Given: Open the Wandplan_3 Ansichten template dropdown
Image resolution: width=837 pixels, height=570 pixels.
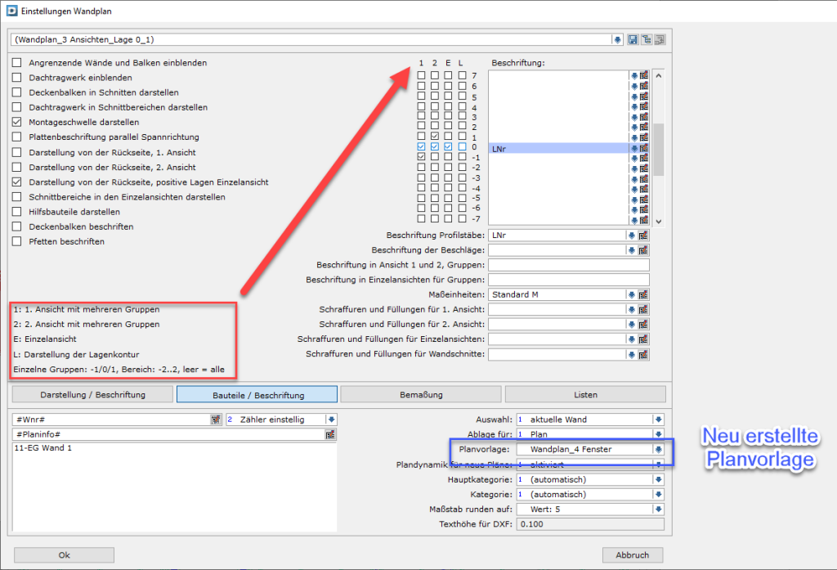Looking at the screenshot, I should coord(618,39).
